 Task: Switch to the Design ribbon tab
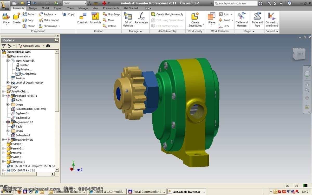pyautogui.click(x=33, y=8)
